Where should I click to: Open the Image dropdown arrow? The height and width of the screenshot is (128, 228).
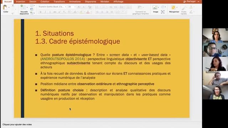click(159, 7)
